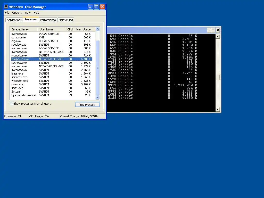Click the console scrollbar thumb
Image resolution: width=264 pixels, height=198 pixels.
218,77
